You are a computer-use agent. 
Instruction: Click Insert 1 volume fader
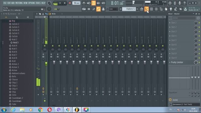pyautogui.click(x=54, y=62)
